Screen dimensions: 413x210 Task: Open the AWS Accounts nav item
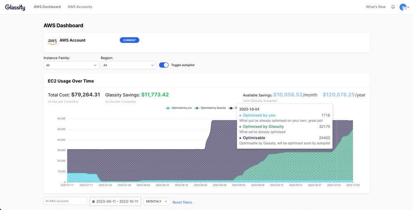tap(80, 7)
